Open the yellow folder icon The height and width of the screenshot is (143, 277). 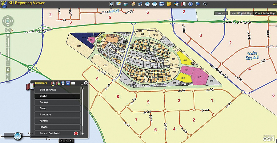coord(169,4)
